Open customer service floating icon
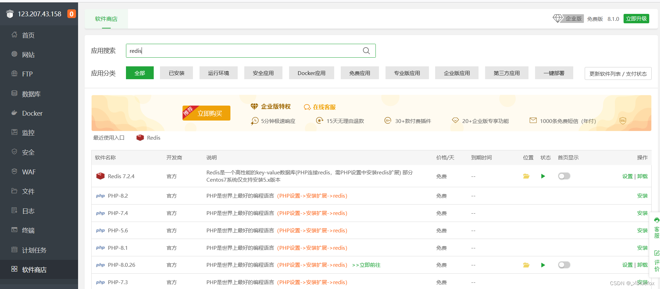 pyautogui.click(x=657, y=220)
